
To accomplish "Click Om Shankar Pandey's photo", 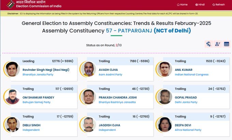I will click(x=12, y=97).
